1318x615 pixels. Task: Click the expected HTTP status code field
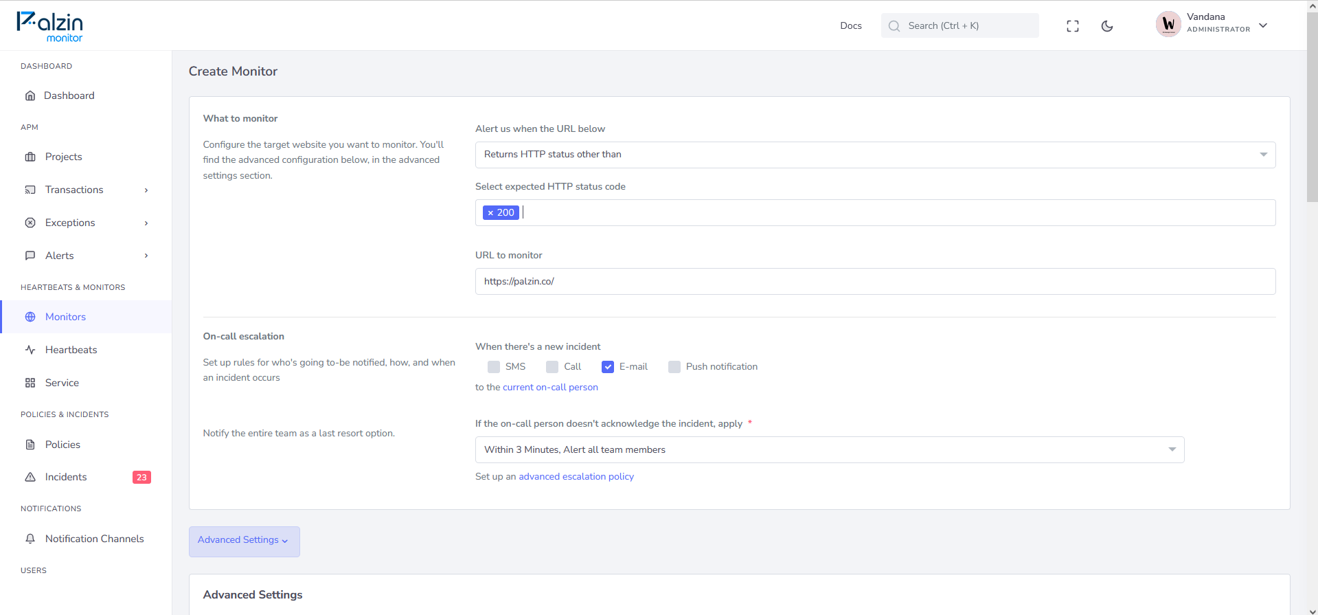[x=875, y=212]
